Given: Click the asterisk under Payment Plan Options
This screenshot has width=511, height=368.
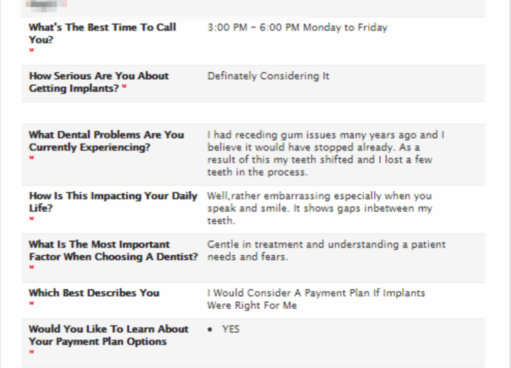Looking at the screenshot, I should [31, 352].
